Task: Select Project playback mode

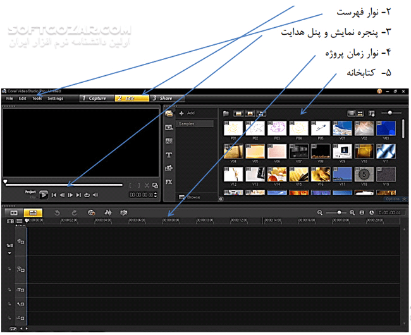Action: coord(30,192)
